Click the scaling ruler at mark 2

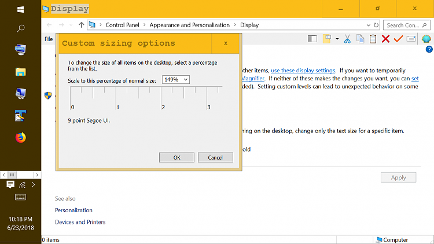click(161, 98)
